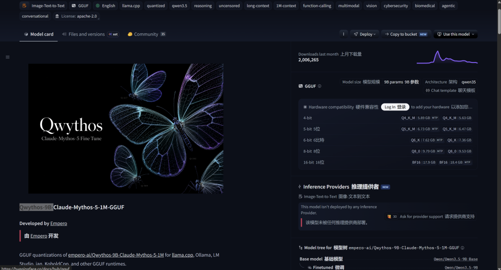The width and height of the screenshot is (501, 270).
Task: Open Qwen/Qwen3.5-9B-Base base model link
Action: (x=455, y=259)
